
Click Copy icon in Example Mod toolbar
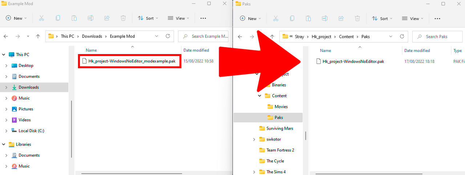tap(58, 18)
